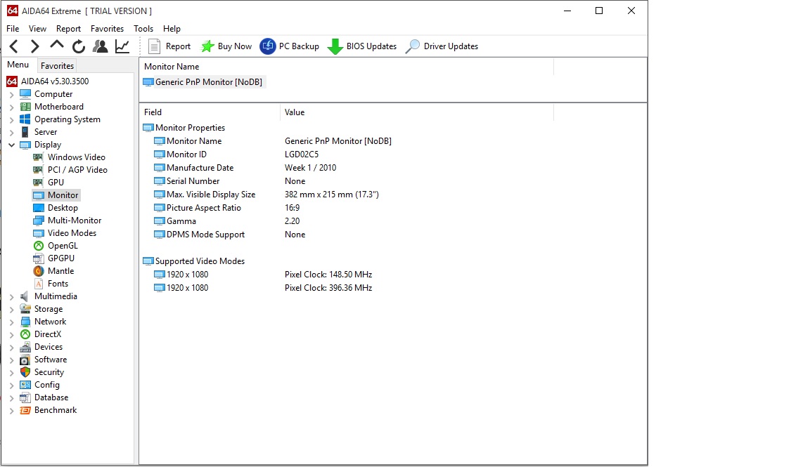
Task: Expand the Benchmark tree node
Action: [x=12, y=411]
